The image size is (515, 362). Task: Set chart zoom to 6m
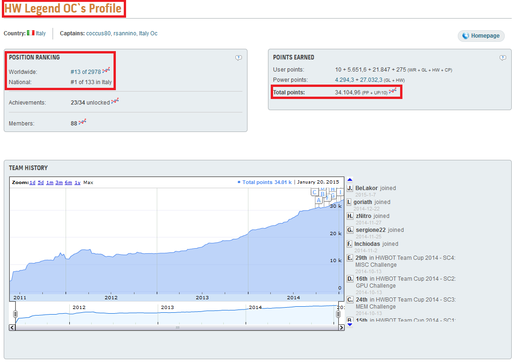pos(68,183)
